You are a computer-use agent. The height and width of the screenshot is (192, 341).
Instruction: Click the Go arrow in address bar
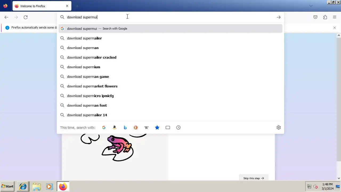point(279,17)
